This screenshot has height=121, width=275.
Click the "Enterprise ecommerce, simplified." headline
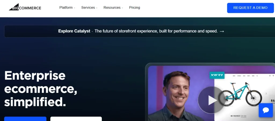click(41, 88)
